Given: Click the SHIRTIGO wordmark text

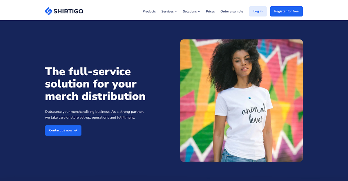Looking at the screenshot, I should click(68, 11).
